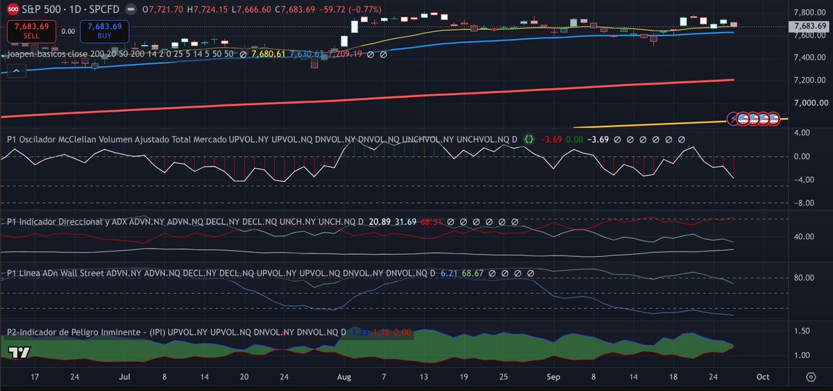Select the joapen-basicos indicator legend
Screen dimensions: 833x391
[119, 54]
